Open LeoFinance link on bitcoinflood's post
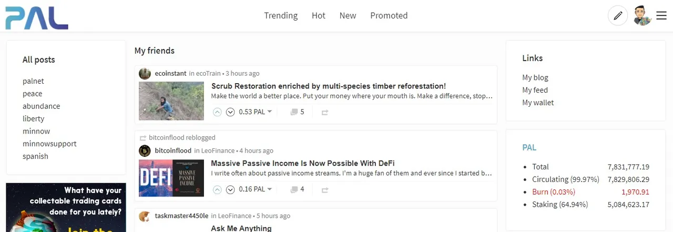Image resolution: width=673 pixels, height=232 pixels. point(219,151)
